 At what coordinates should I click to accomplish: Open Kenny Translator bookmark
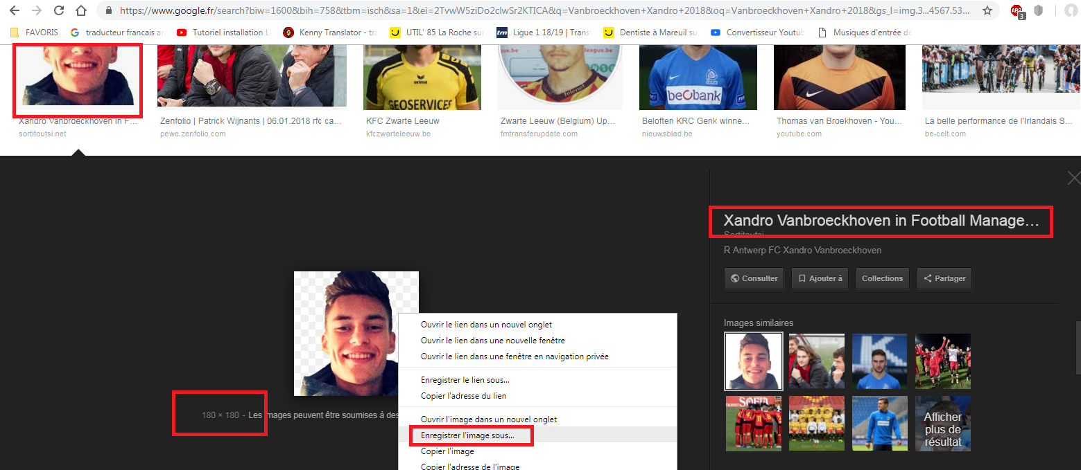(x=330, y=33)
